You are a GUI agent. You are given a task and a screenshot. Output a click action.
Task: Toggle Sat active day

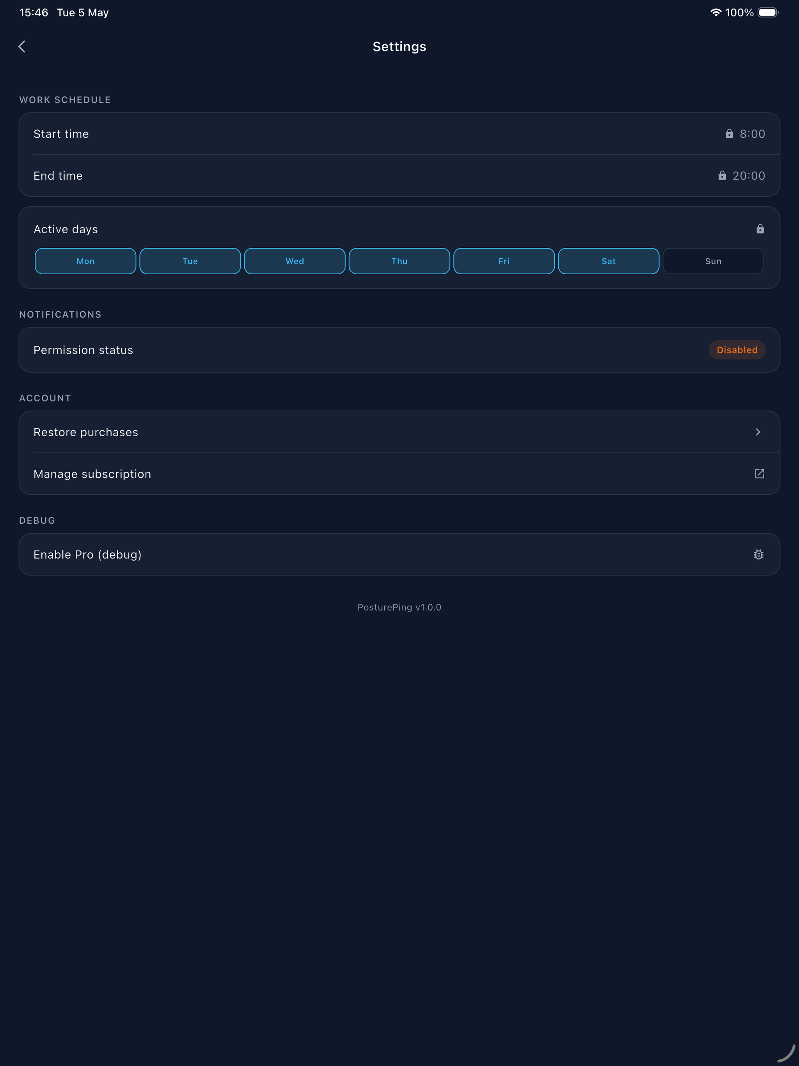click(608, 261)
